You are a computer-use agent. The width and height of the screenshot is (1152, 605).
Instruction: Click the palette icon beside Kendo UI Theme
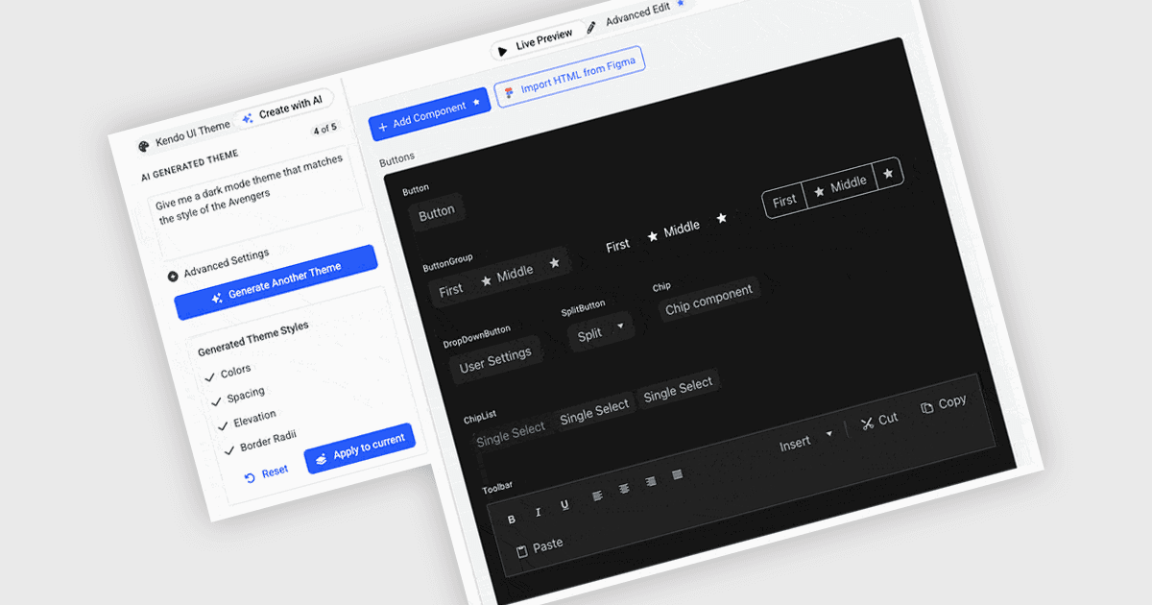tap(144, 146)
